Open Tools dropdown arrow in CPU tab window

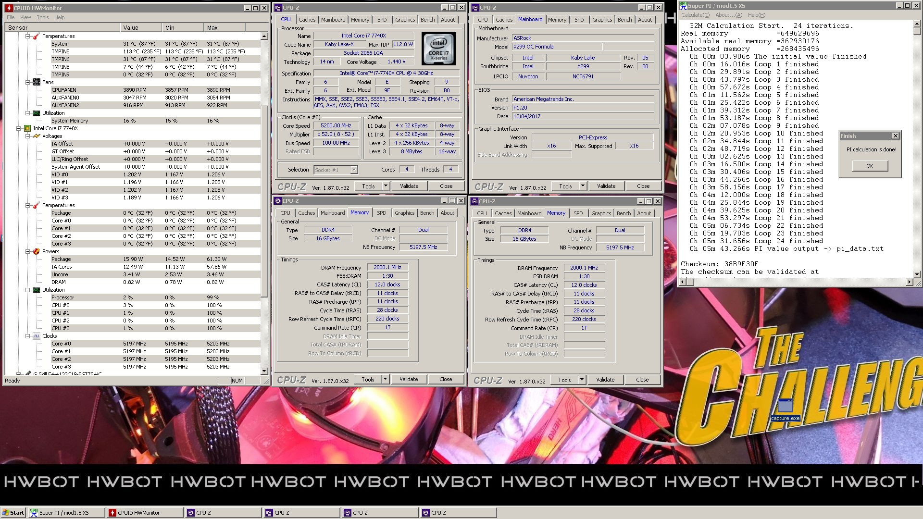tap(385, 186)
